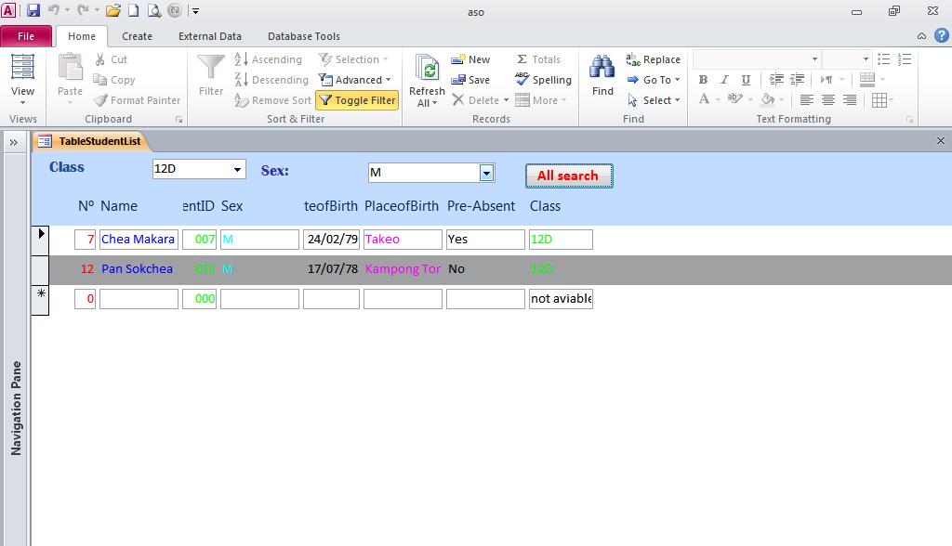This screenshot has width=952, height=546.
Task: Click the New blank document icon in the quick access toolbar
Action: coord(134,10)
